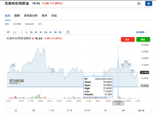Click the 伦敦布伦特原油期货 chart title
156x115 pixels.
[x=19, y=38]
